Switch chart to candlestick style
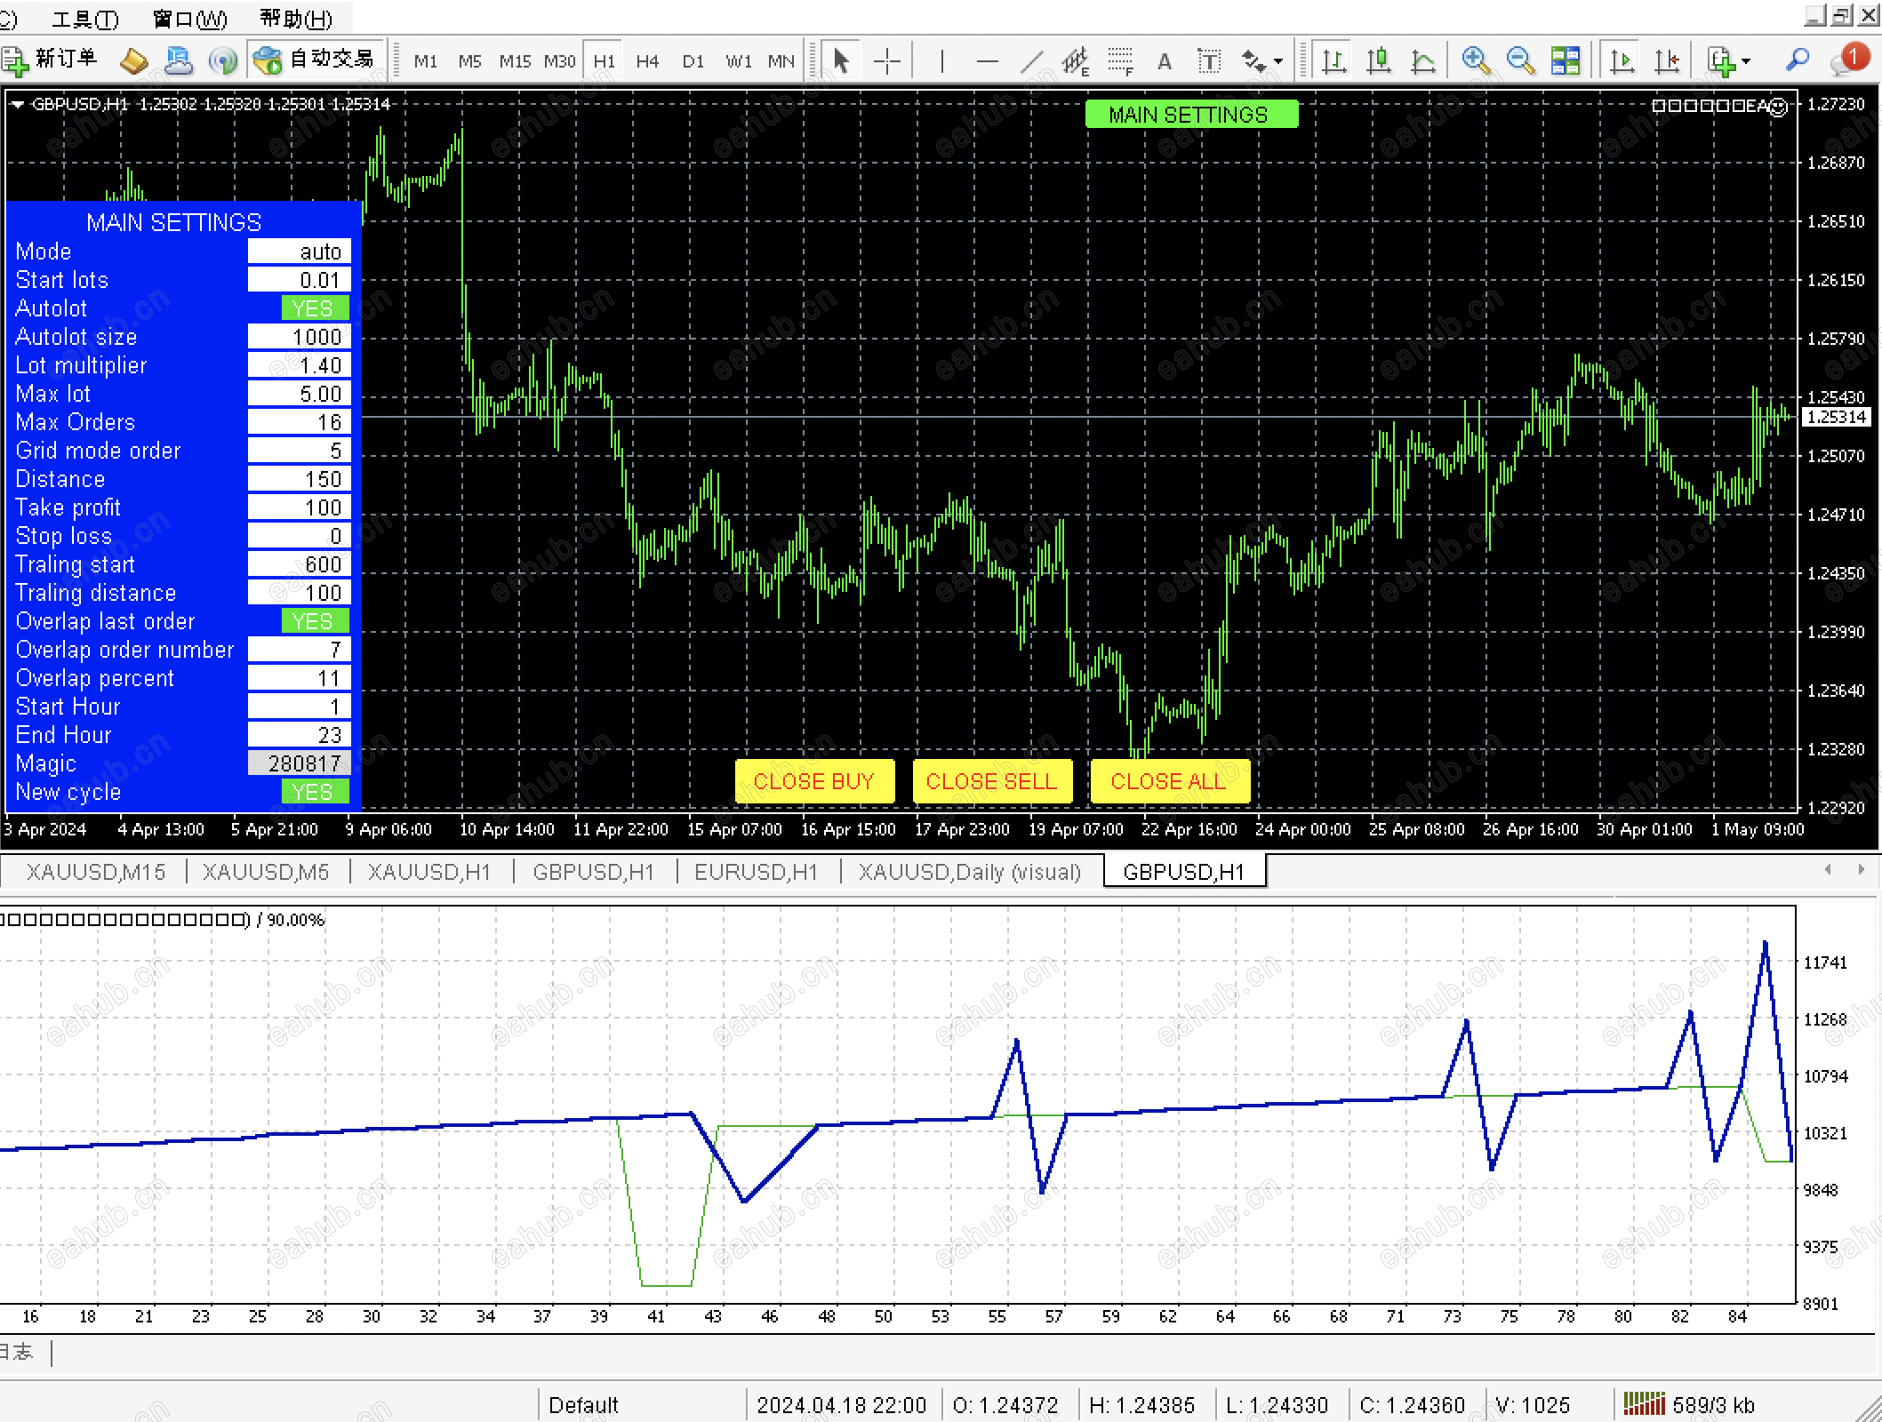This screenshot has height=1422, width=1882. pyautogui.click(x=1379, y=60)
